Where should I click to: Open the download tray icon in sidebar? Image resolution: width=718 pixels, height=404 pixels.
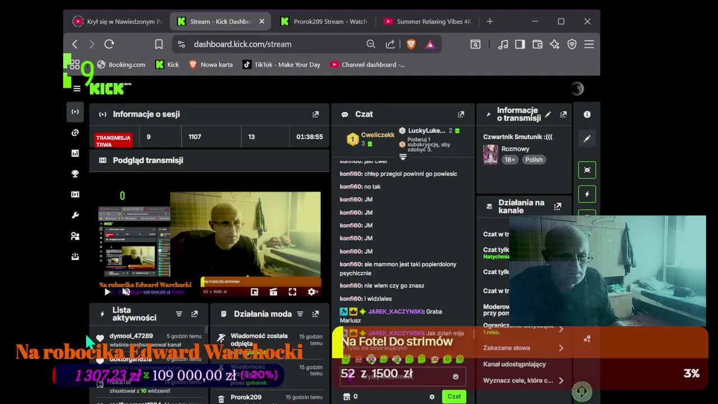(x=75, y=256)
